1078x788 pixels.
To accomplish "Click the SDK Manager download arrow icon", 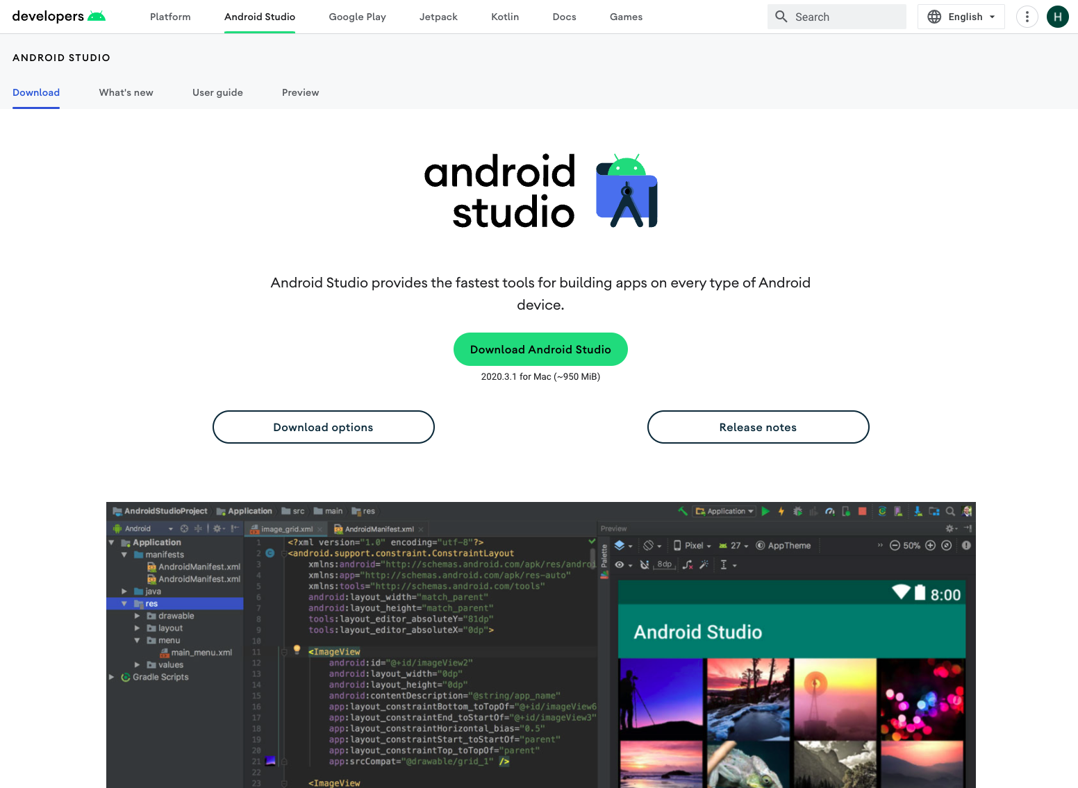I will click(918, 511).
